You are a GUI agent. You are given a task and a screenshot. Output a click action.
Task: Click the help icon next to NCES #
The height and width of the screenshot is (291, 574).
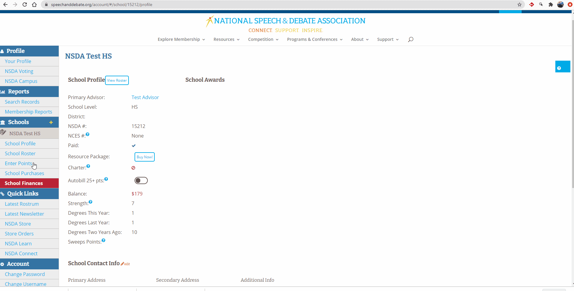[88, 135]
